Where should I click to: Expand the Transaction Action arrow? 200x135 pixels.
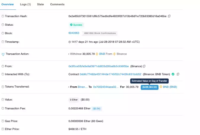coord(69,54)
